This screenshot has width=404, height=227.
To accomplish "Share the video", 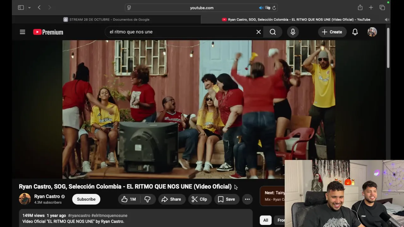I will pyautogui.click(x=171, y=199).
